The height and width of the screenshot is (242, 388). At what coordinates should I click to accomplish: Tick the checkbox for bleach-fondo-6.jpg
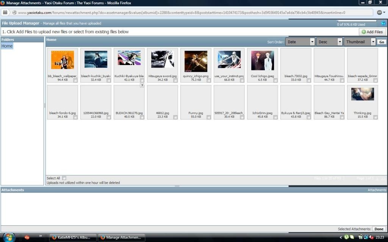75,117
